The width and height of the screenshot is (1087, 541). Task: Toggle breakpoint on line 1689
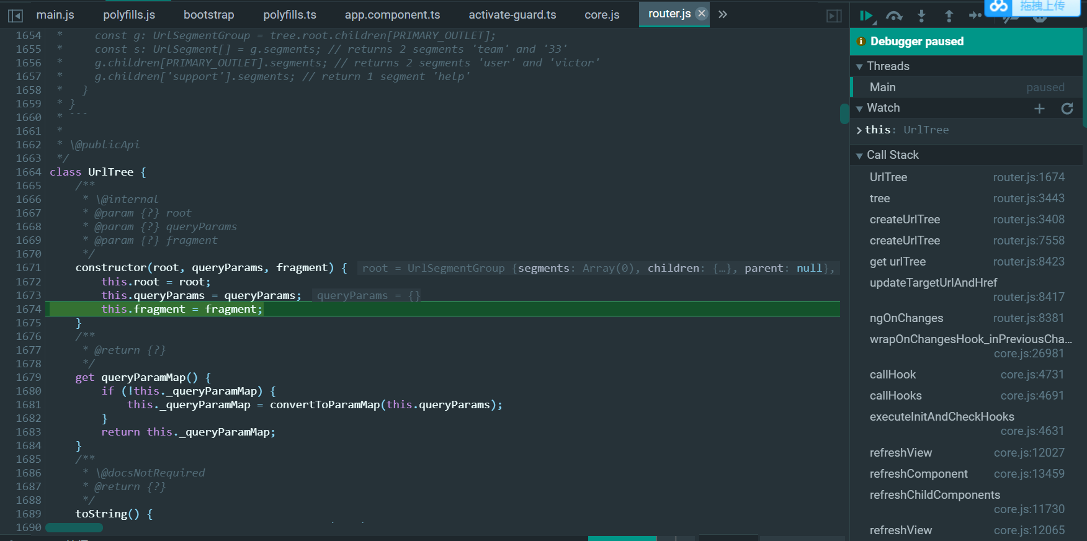29,514
